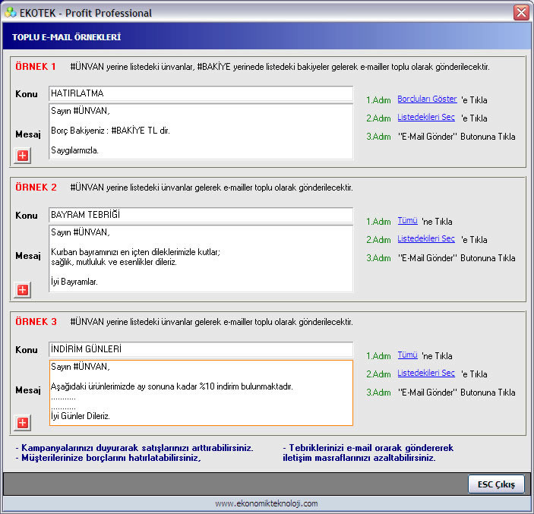Click Listedekileri Seç link in ÖRNEK 3
Screen dimensions: 534x514
[426, 374]
